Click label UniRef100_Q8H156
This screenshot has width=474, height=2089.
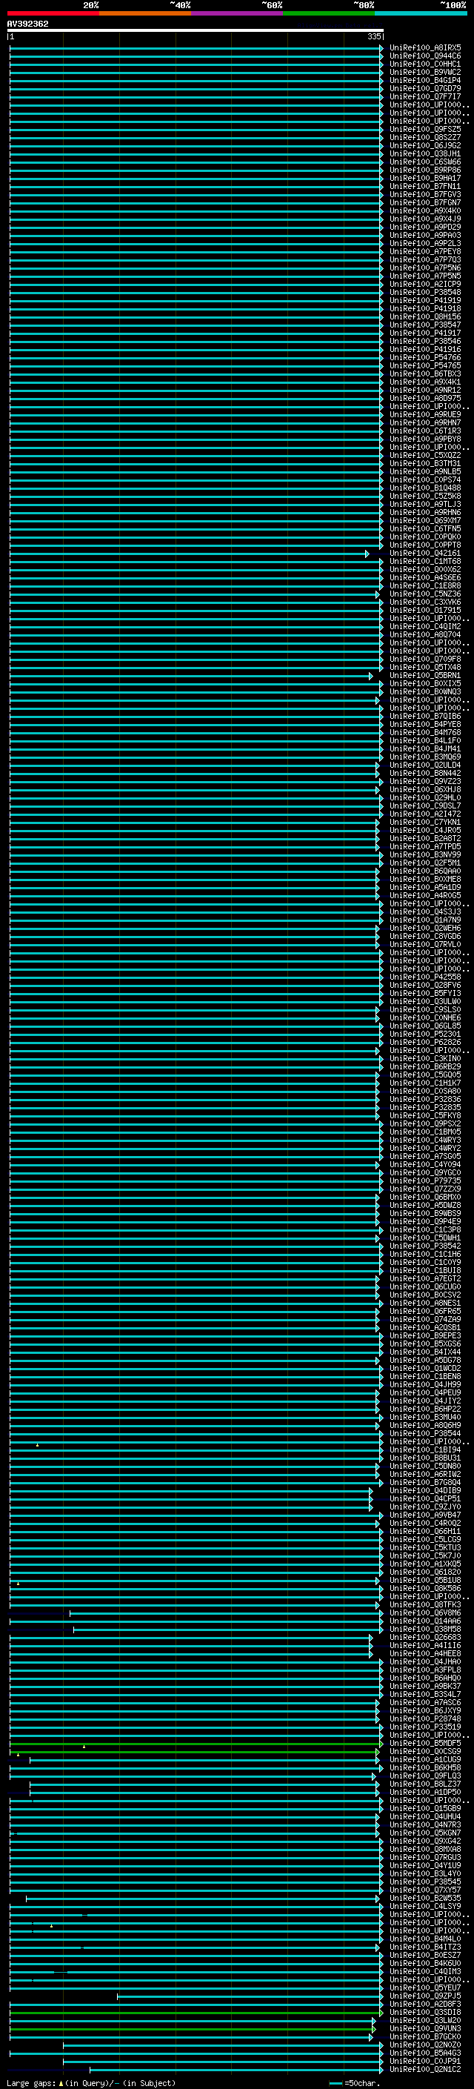tap(425, 317)
